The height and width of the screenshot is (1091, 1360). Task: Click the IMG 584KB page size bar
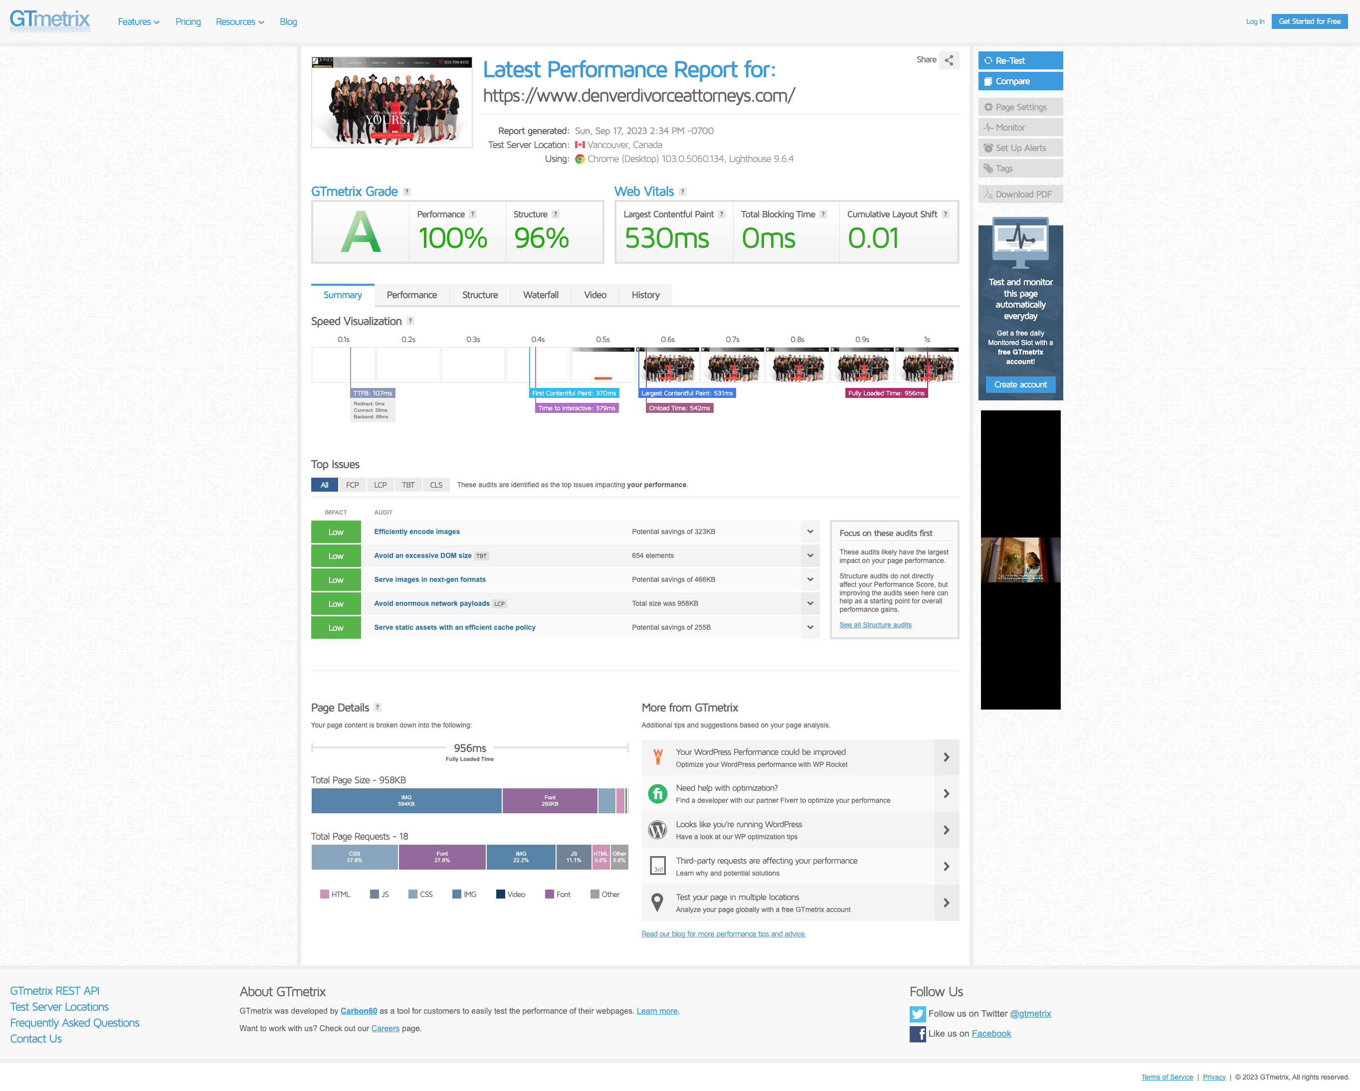pyautogui.click(x=406, y=800)
